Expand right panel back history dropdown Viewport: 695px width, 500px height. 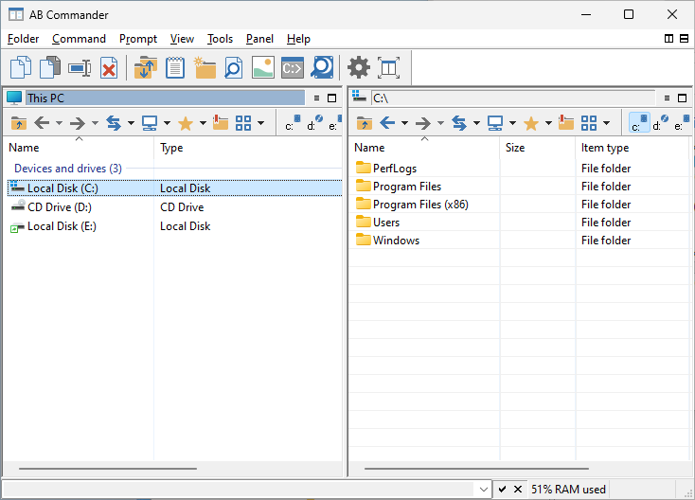point(404,123)
